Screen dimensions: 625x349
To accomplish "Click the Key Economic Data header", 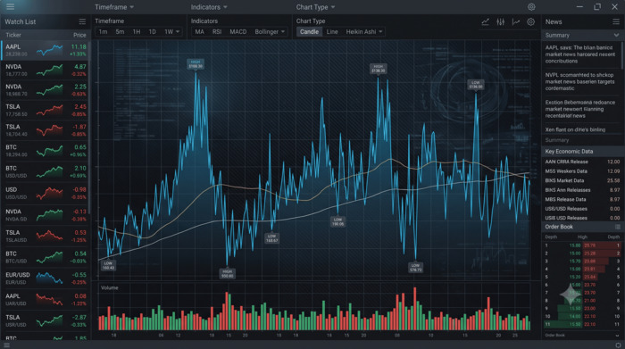I will click(x=582, y=152).
